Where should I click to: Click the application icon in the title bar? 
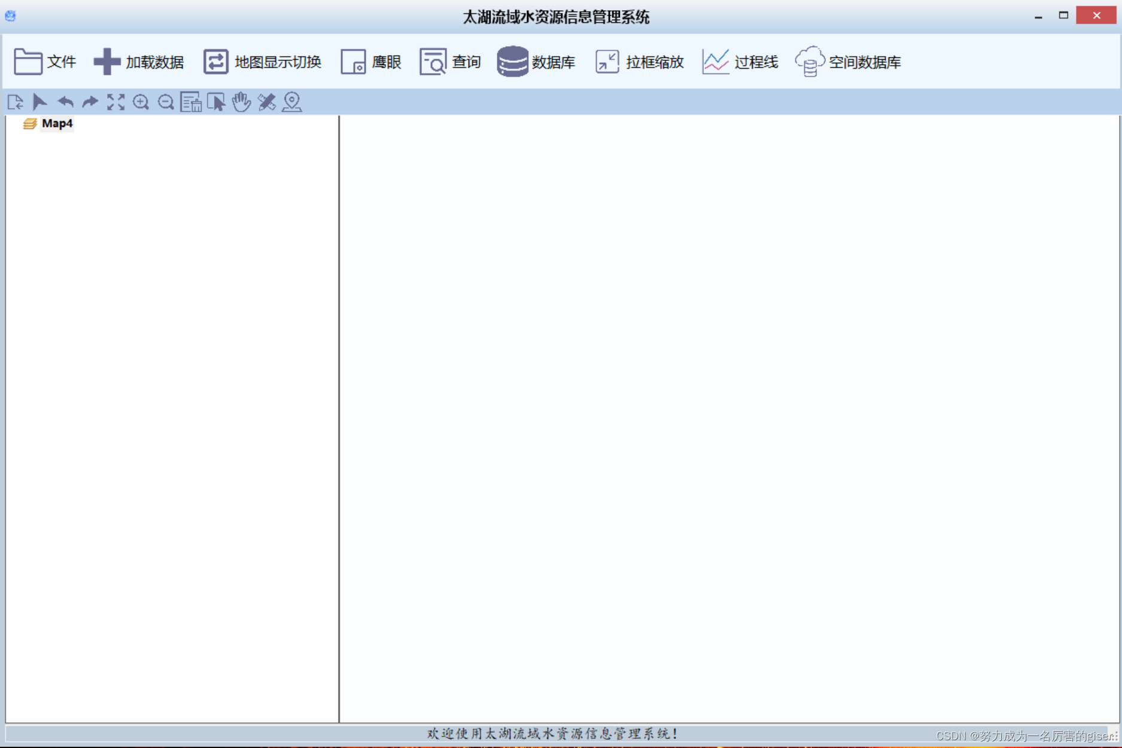coord(10,16)
